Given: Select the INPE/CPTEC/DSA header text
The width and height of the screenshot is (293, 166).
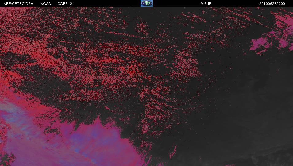Looking at the screenshot, I should click(x=18, y=4).
